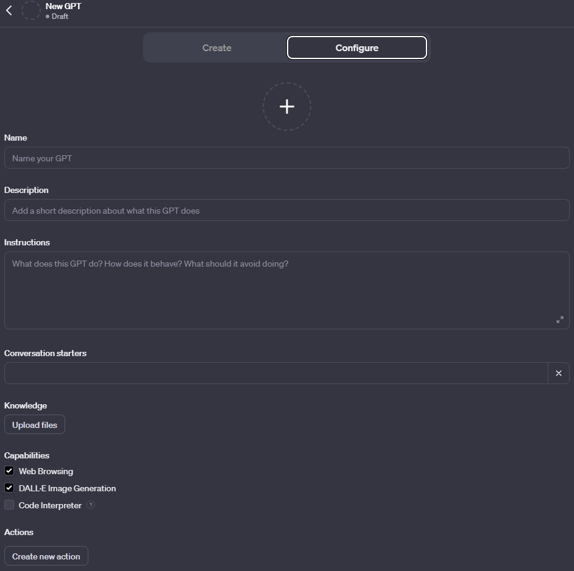Click the Draft status indicator
574x571 pixels.
(x=57, y=16)
